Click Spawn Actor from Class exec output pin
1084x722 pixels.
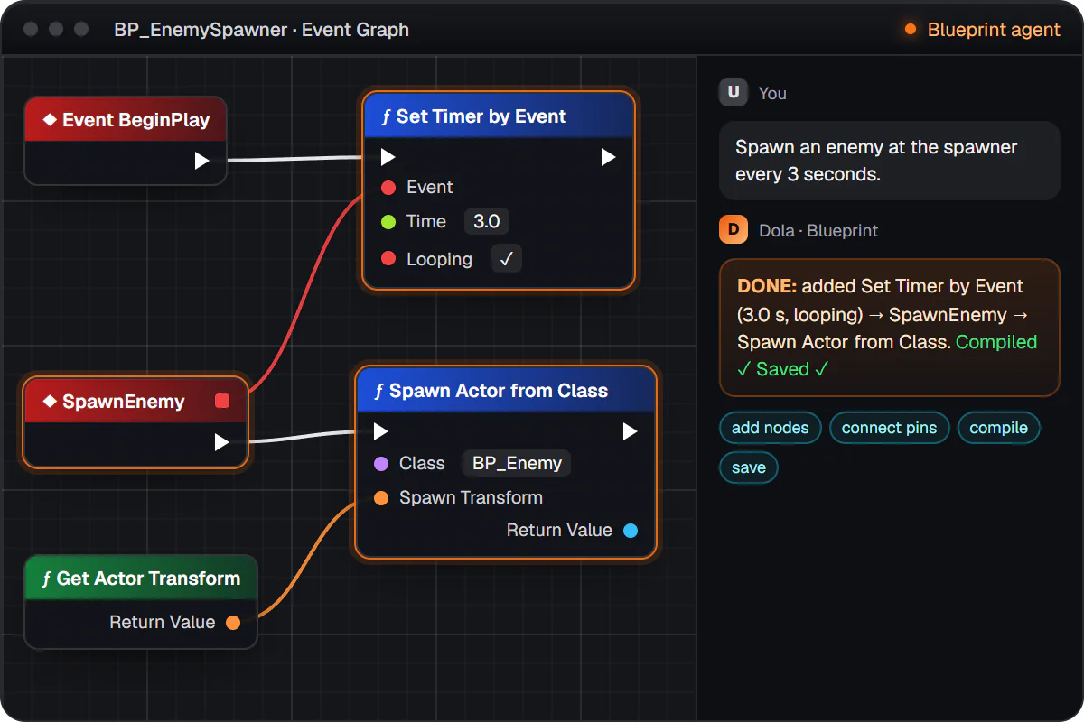point(630,431)
